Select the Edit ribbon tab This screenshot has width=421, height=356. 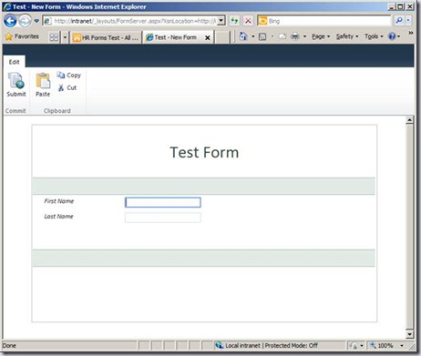(x=15, y=62)
